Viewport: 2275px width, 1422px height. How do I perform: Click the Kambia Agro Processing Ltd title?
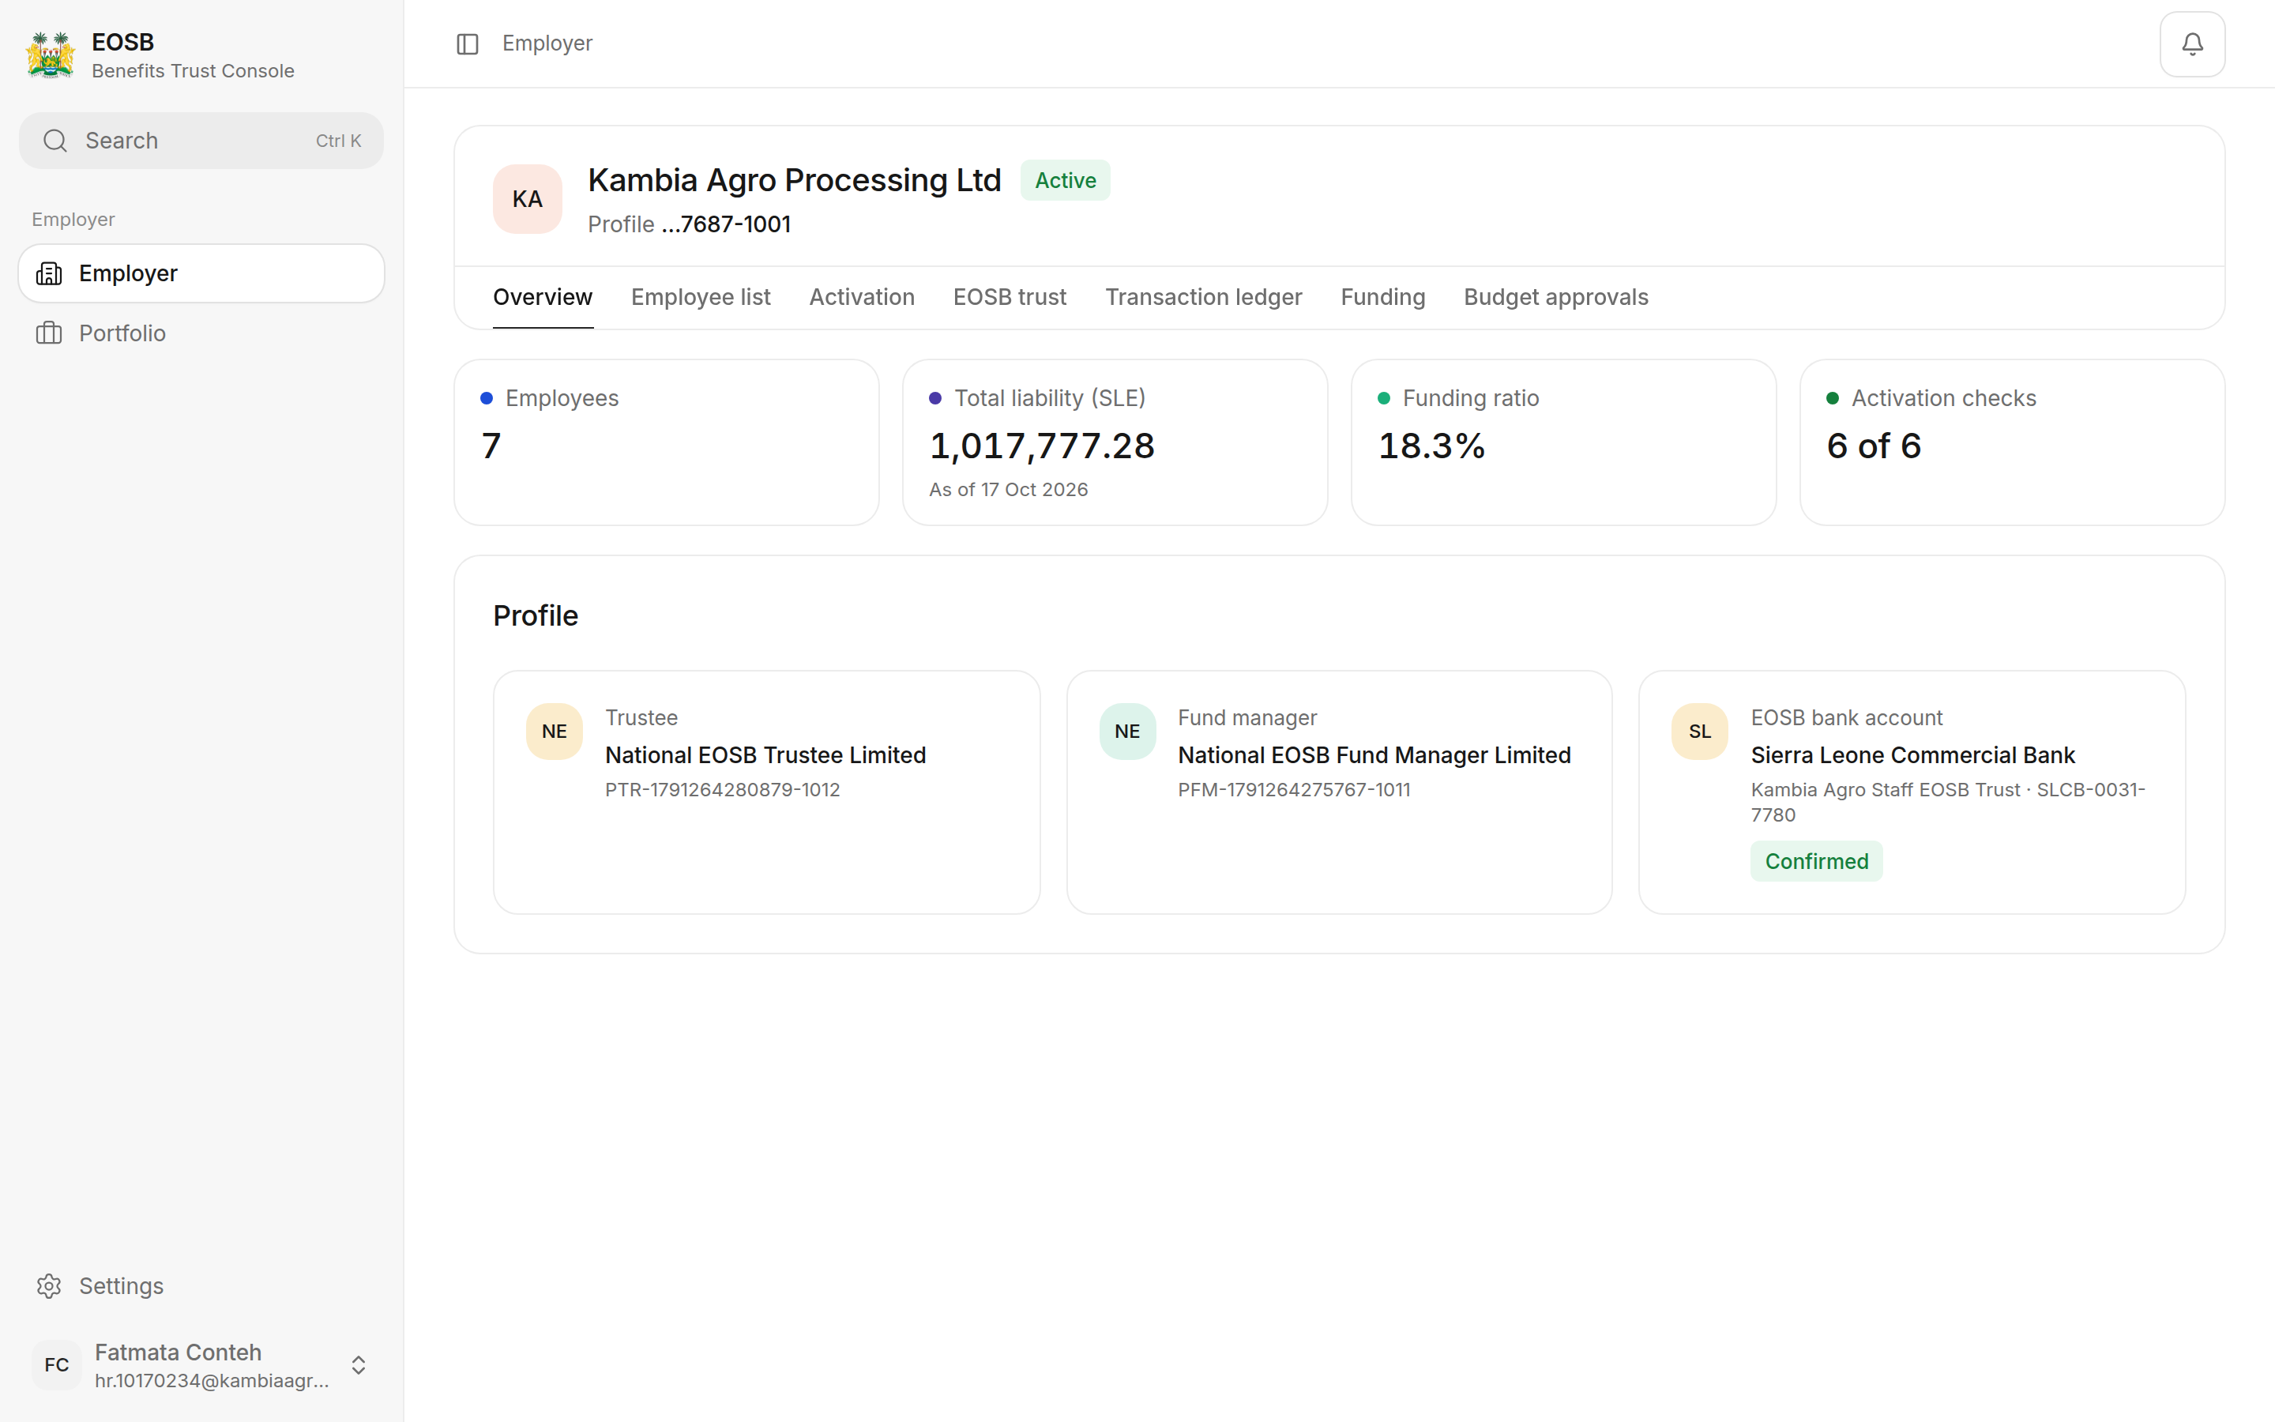pyautogui.click(x=795, y=179)
